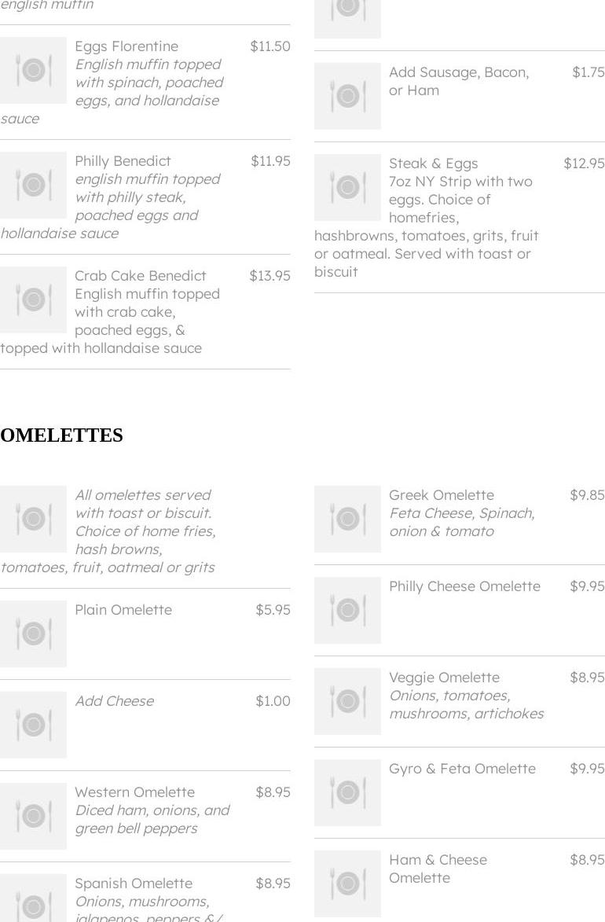The height and width of the screenshot is (922, 605).
Task: Click the Add Sausage, Bacon, or Ham thumbnail
Action: click(347, 96)
